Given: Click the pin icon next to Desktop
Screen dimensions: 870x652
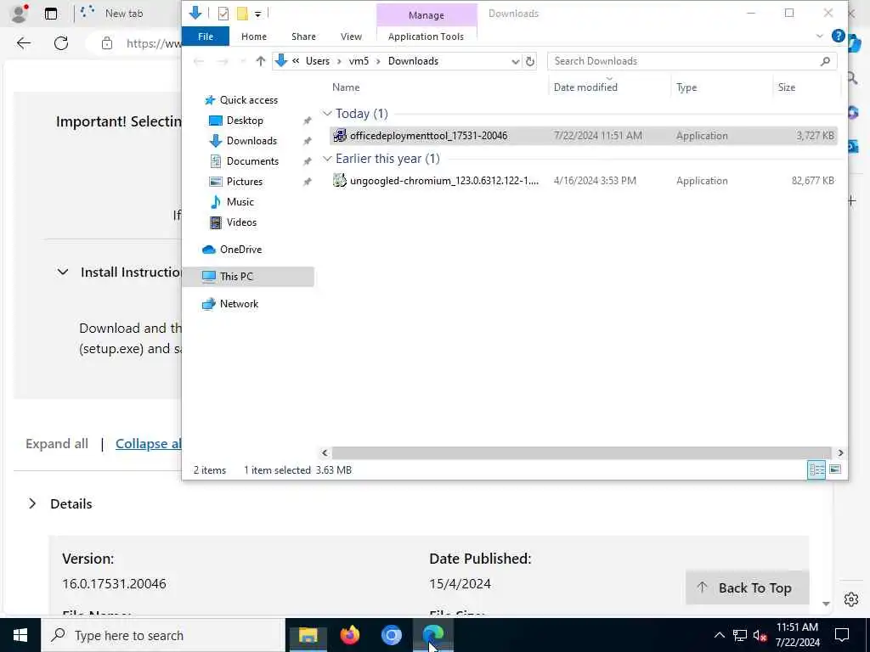Looking at the screenshot, I should 307,121.
